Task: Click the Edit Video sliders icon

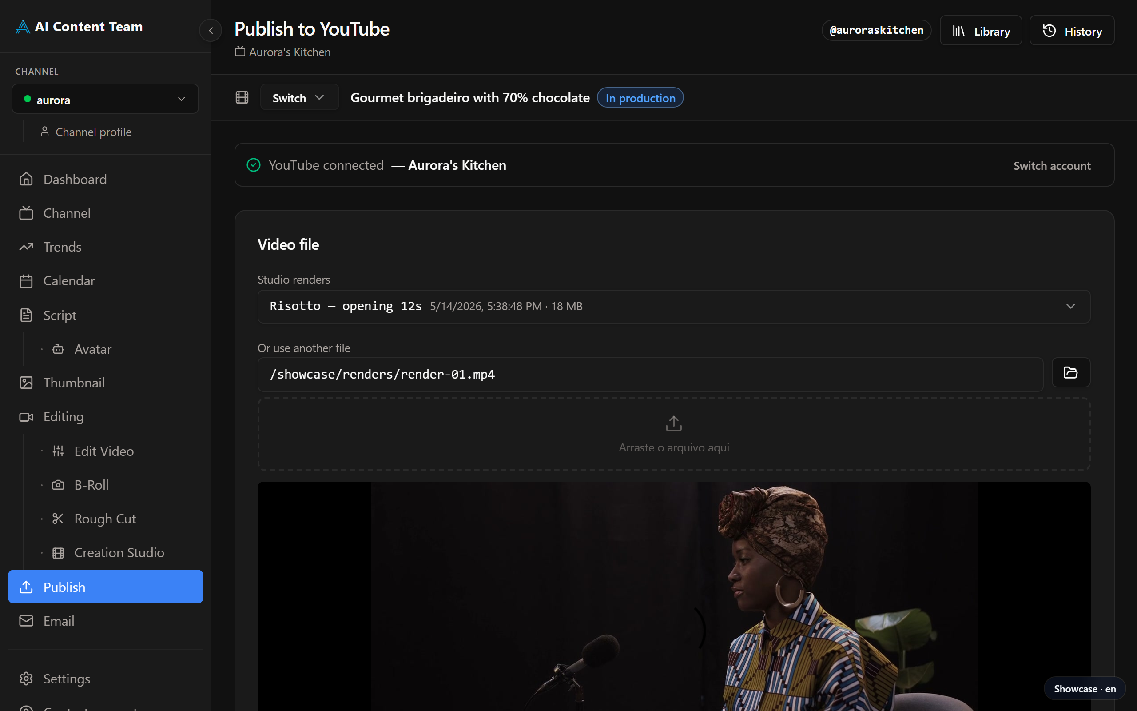Action: click(x=58, y=451)
